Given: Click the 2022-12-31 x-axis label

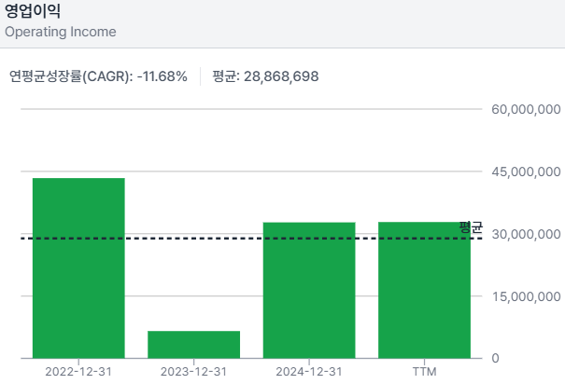Looking at the screenshot, I should click(x=78, y=371).
